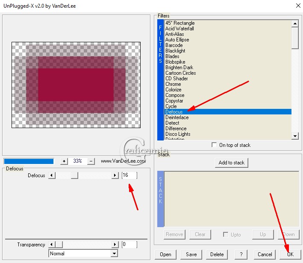The width and height of the screenshot is (303, 263).
Task: Enable On top of stack checkbox
Action: (x=214, y=145)
